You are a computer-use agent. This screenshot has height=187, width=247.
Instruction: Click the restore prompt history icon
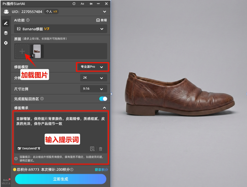pyautogui.click(x=92, y=149)
